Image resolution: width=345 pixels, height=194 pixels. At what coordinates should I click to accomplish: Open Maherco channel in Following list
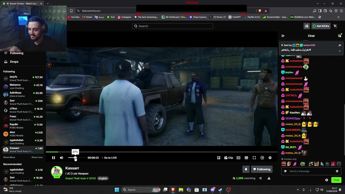tap(23, 86)
